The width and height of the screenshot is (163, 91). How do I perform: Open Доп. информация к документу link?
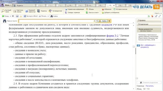[x=148, y=46]
